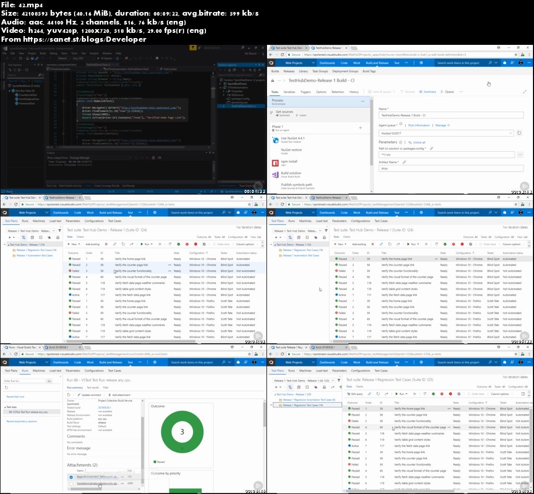Open Hosted VS2017 agent queue dropdown
Viewport: 534px width, 494px height.
pyautogui.click(x=446, y=133)
